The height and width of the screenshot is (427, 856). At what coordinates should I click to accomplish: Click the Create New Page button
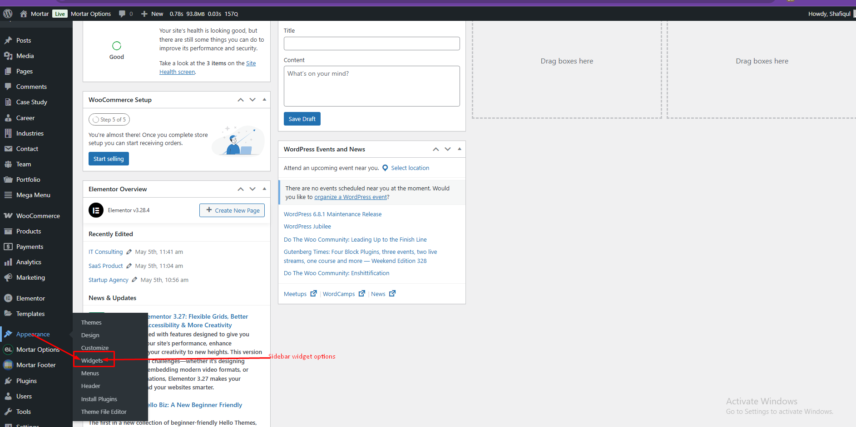pos(232,210)
